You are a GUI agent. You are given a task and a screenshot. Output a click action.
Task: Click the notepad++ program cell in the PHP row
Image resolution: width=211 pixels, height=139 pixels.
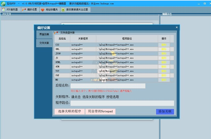(83, 76)
